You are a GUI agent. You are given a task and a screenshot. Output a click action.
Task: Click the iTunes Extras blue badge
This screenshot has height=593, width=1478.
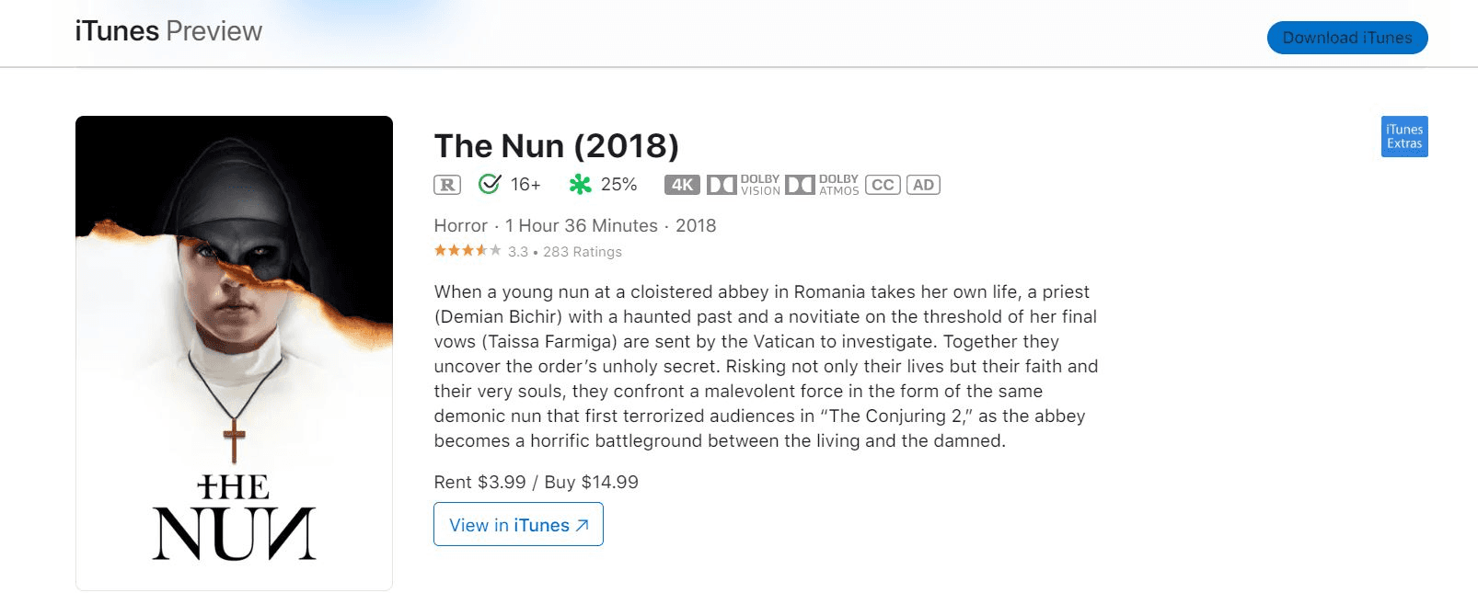tap(1404, 136)
